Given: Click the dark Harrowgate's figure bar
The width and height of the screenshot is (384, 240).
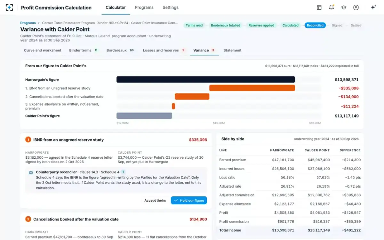Looking at the screenshot, I should tap(205, 80).
